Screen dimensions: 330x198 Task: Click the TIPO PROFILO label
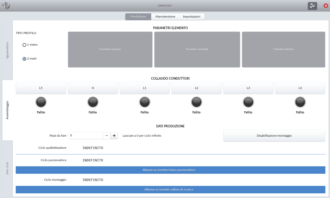coord(26,33)
